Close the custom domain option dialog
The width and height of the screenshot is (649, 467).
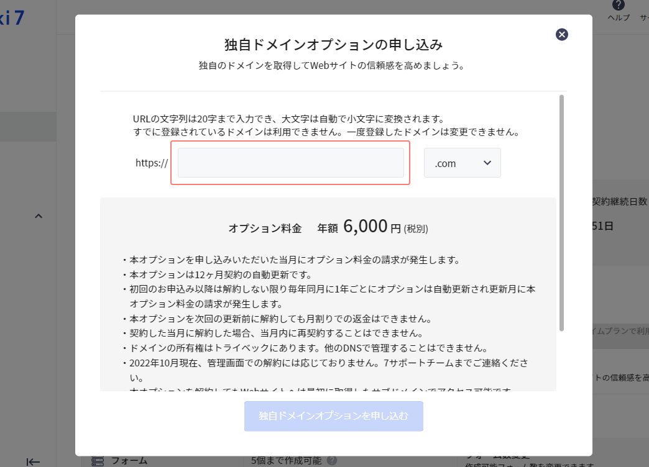tap(562, 34)
